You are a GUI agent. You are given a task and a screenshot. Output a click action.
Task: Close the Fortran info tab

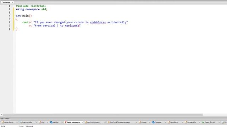[199, 122]
